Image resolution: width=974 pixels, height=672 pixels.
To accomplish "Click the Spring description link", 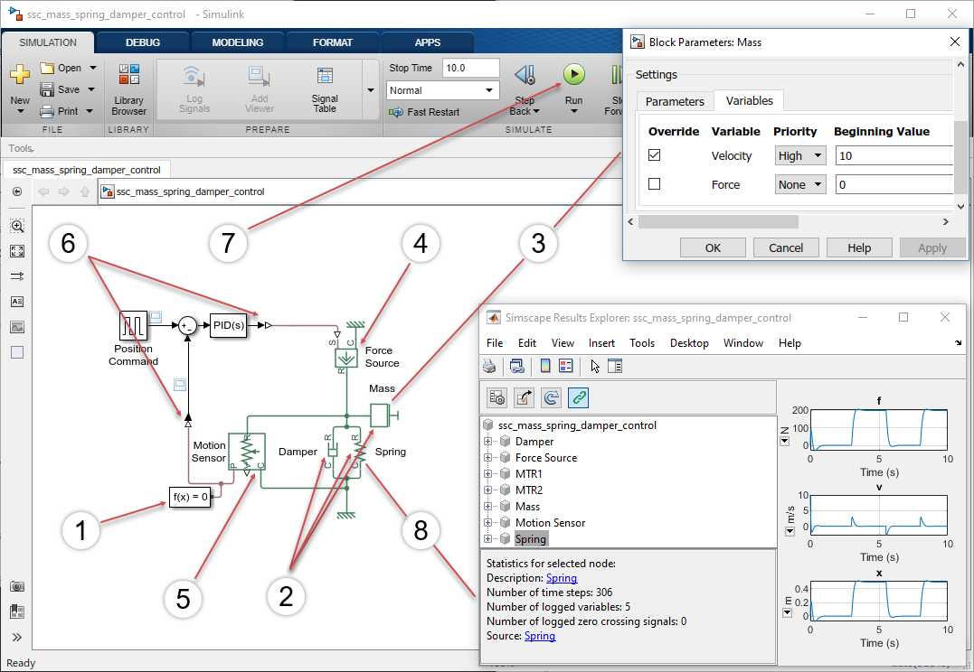I will point(562,578).
